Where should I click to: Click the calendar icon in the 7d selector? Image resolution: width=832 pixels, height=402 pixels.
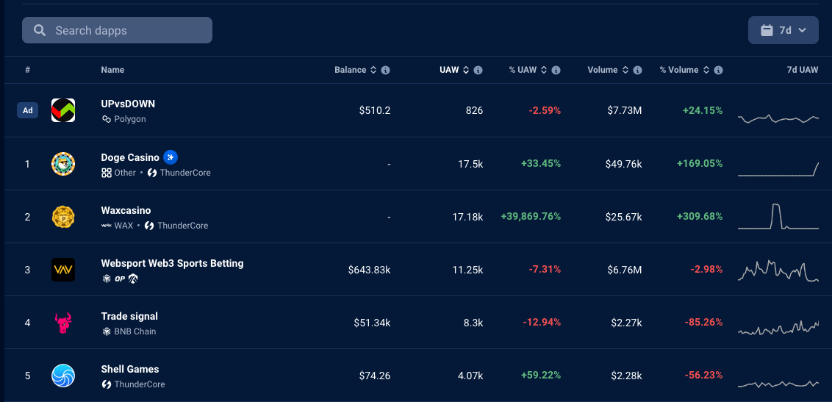tap(767, 30)
